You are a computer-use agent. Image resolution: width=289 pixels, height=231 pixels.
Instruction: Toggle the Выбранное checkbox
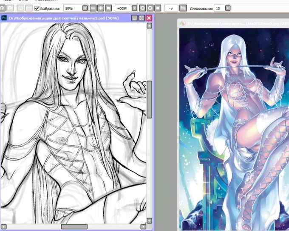(37, 8)
